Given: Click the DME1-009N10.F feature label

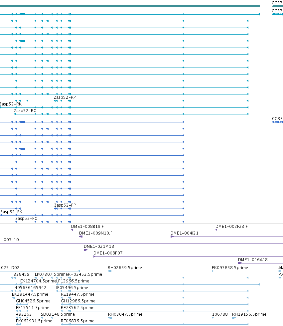Looking at the screenshot, I should pyautogui.click(x=96, y=233).
